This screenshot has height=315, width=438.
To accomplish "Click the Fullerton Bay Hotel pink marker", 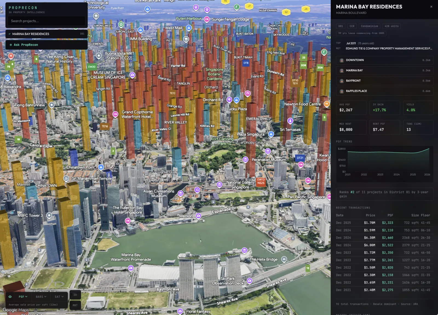I will coord(128,220).
